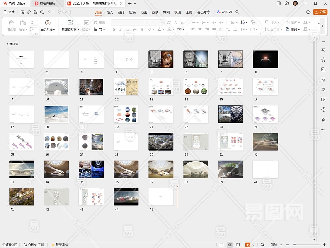
Task: Click the print icon in quick access toolbar
Action: tap(36, 12)
